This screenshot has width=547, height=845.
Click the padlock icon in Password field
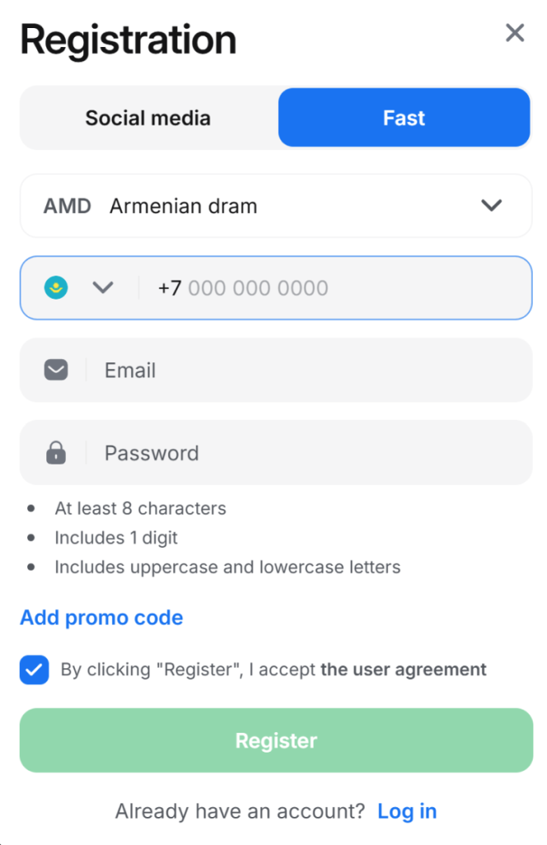[x=56, y=453]
